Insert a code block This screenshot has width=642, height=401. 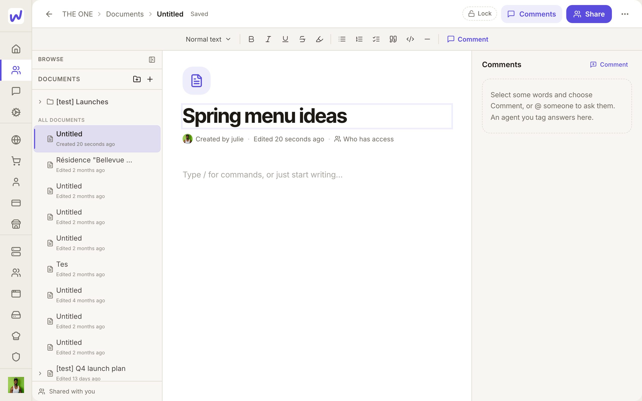[410, 39]
